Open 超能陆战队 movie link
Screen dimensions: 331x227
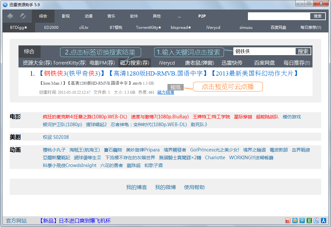(x=267, y=117)
